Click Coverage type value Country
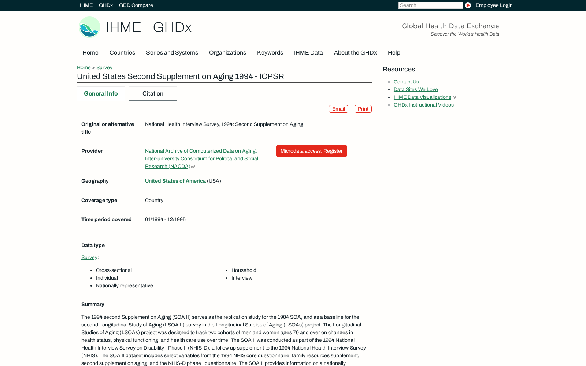 (154, 200)
